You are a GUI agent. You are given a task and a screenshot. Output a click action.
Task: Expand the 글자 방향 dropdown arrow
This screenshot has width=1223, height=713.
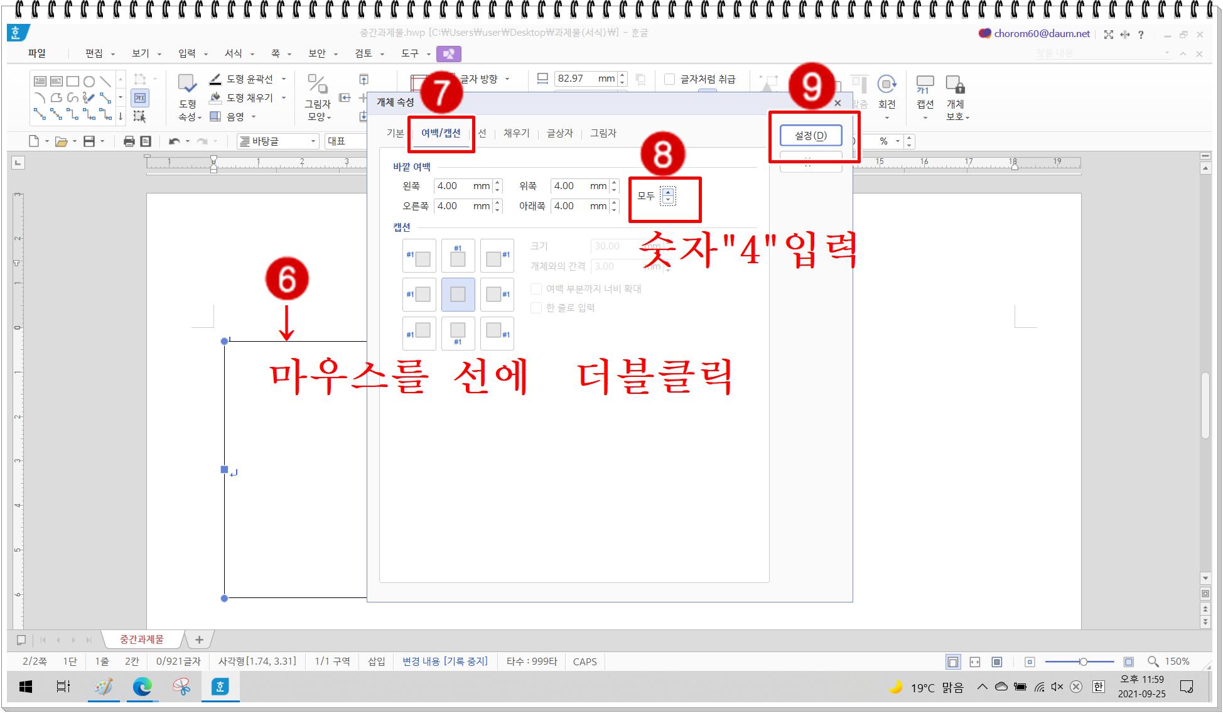(507, 79)
